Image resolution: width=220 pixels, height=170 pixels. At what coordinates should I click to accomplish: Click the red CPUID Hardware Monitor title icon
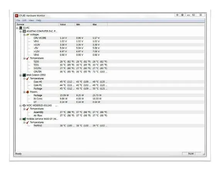[x=17, y=15]
